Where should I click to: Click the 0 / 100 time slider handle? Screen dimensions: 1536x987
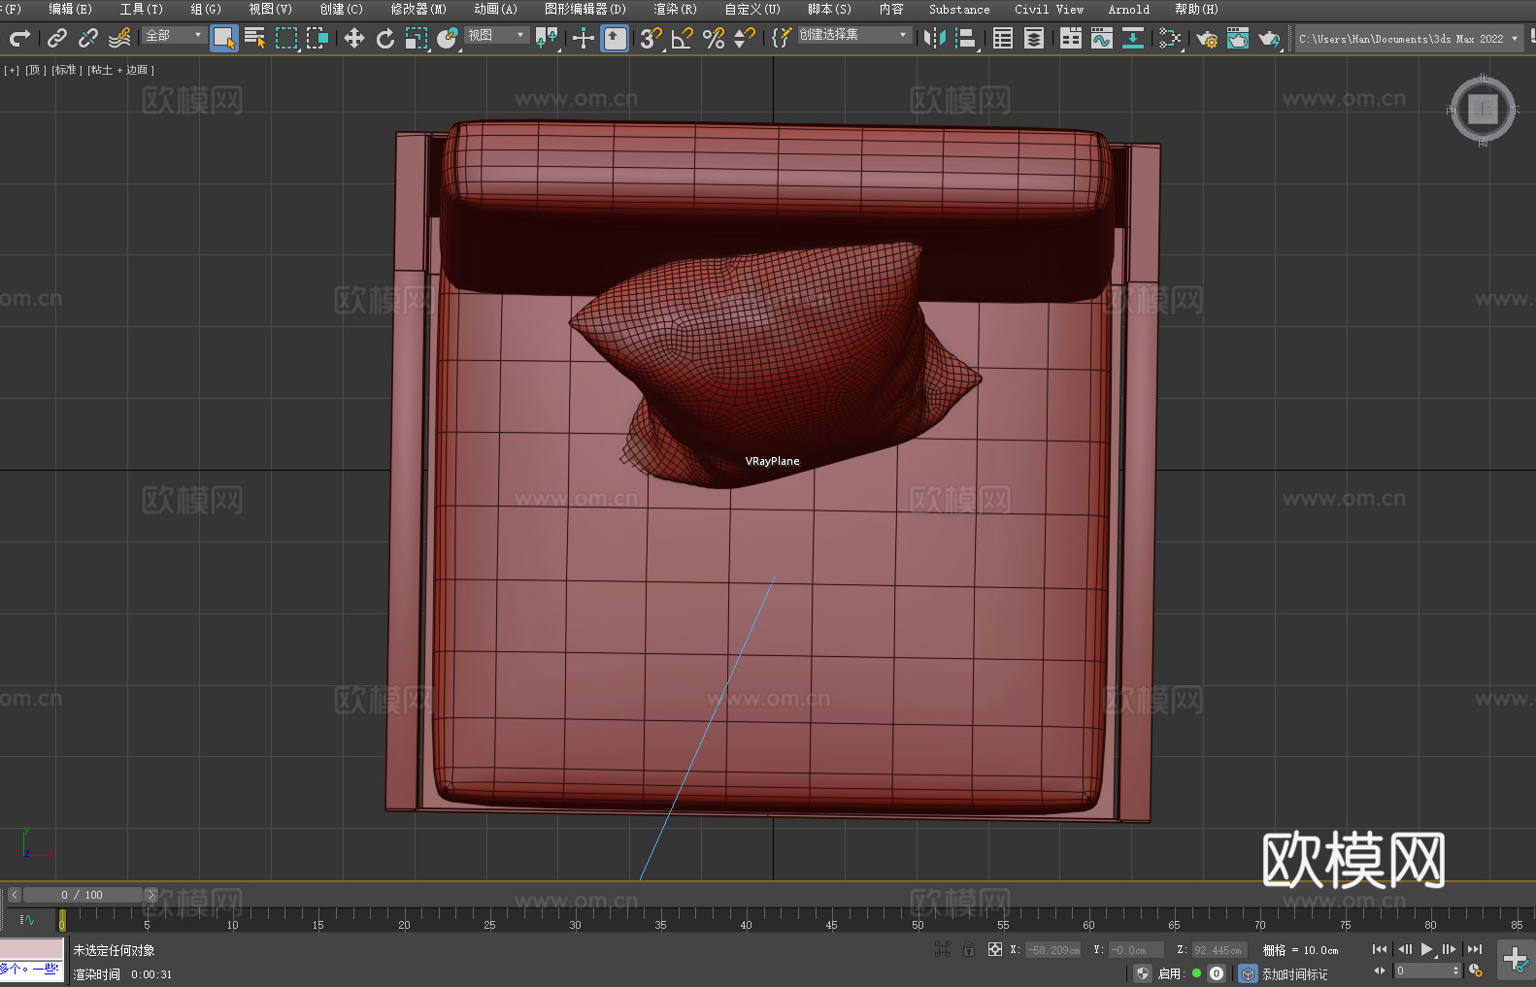click(83, 895)
